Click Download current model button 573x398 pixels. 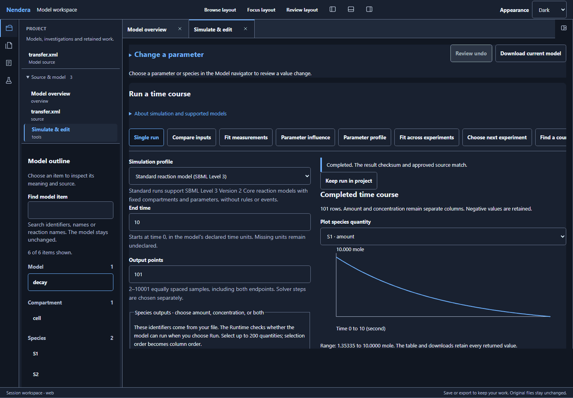coord(531,53)
